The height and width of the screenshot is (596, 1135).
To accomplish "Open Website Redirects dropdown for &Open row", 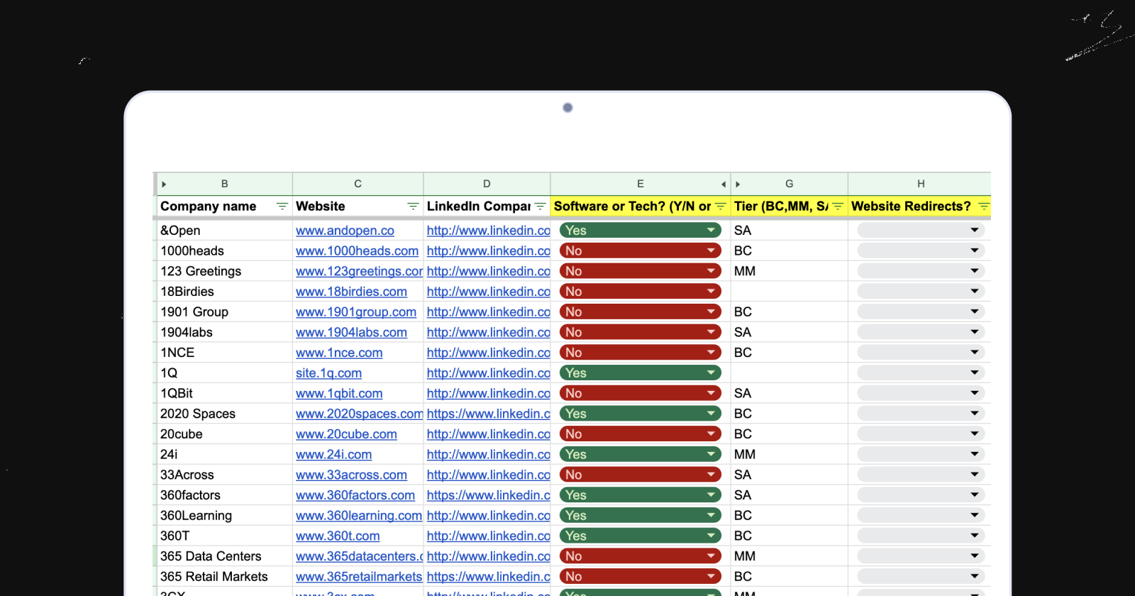I will [x=921, y=231].
